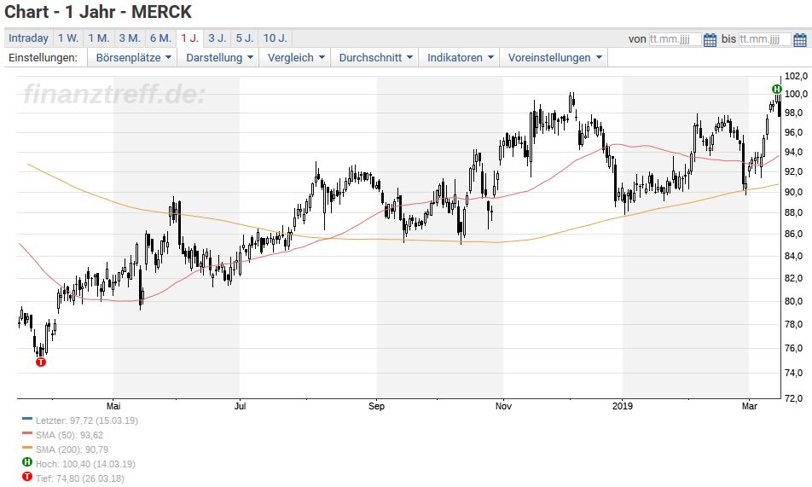The image size is (812, 487).
Task: Click the '80,0' y-axis price label
Action: tap(793, 302)
